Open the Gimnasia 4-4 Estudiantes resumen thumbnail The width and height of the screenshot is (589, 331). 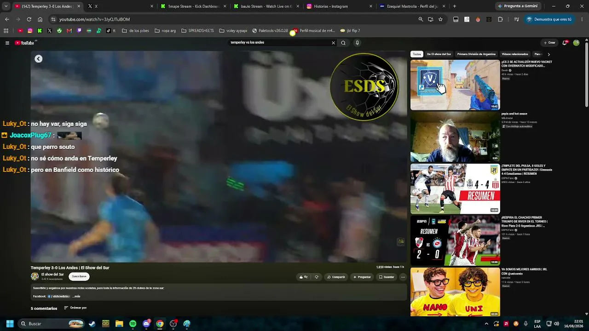point(455,188)
